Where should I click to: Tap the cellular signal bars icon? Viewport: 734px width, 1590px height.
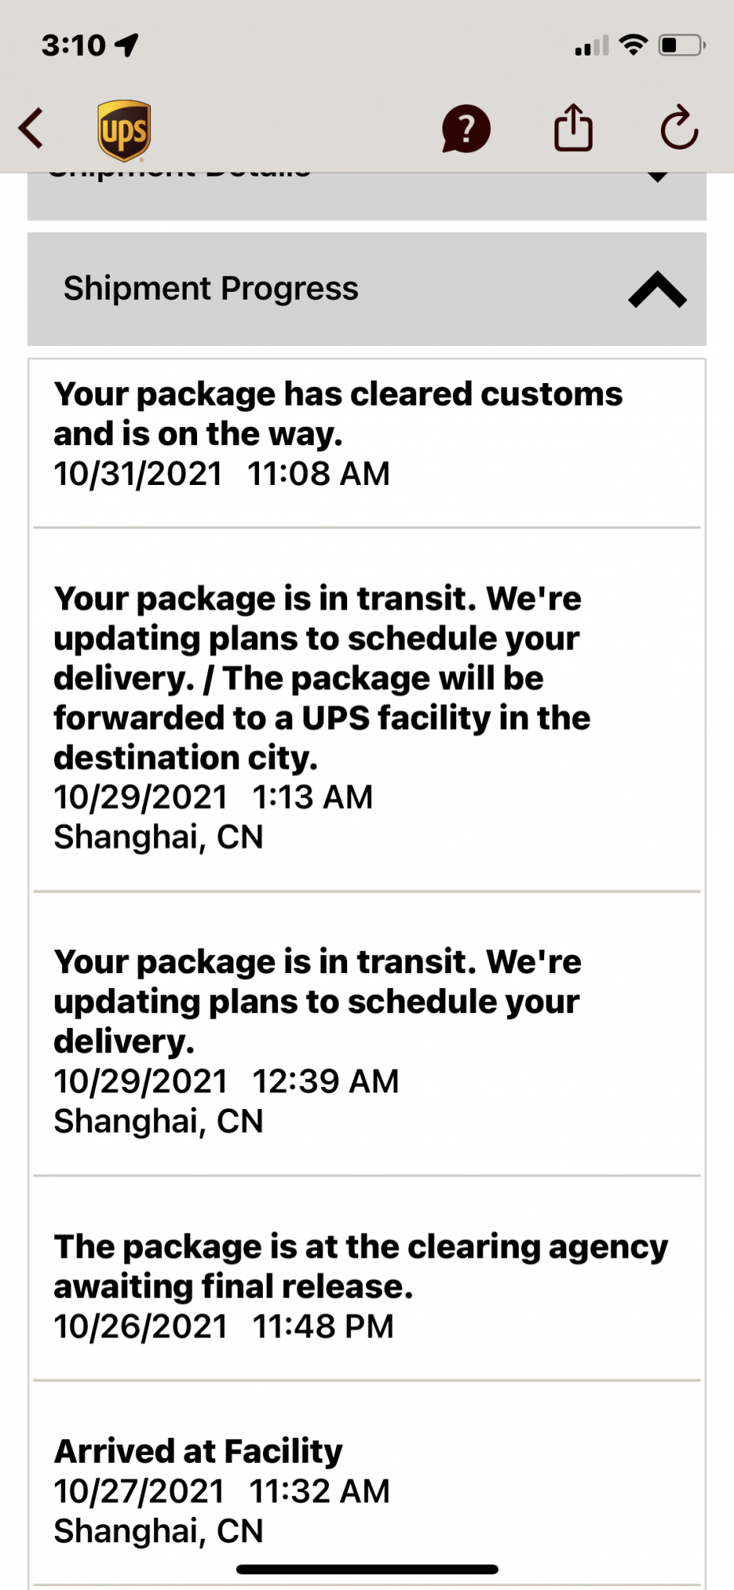591,46
